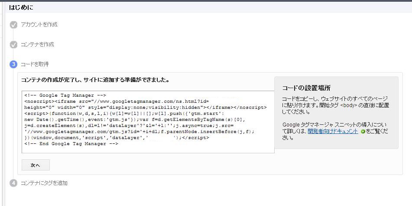Open the アカウントを作成 step
The image size is (412, 206).
pos(39,25)
